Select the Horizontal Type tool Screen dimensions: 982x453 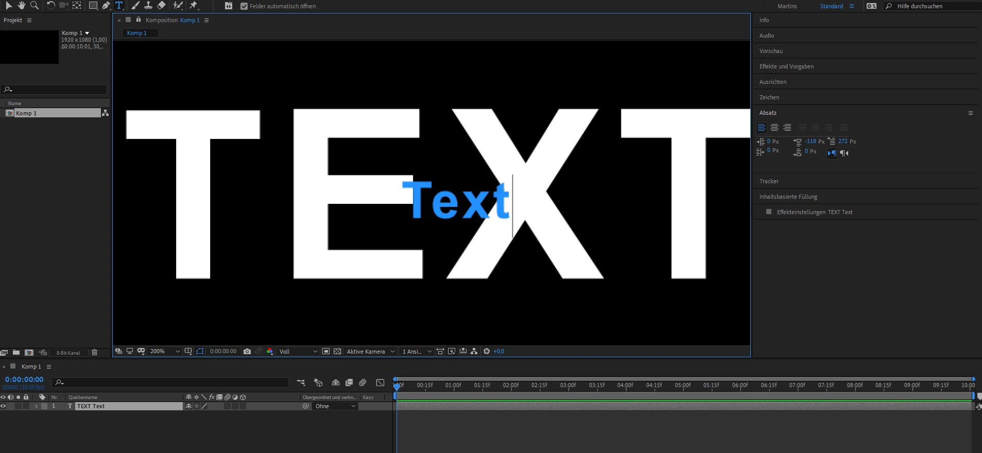[x=119, y=6]
